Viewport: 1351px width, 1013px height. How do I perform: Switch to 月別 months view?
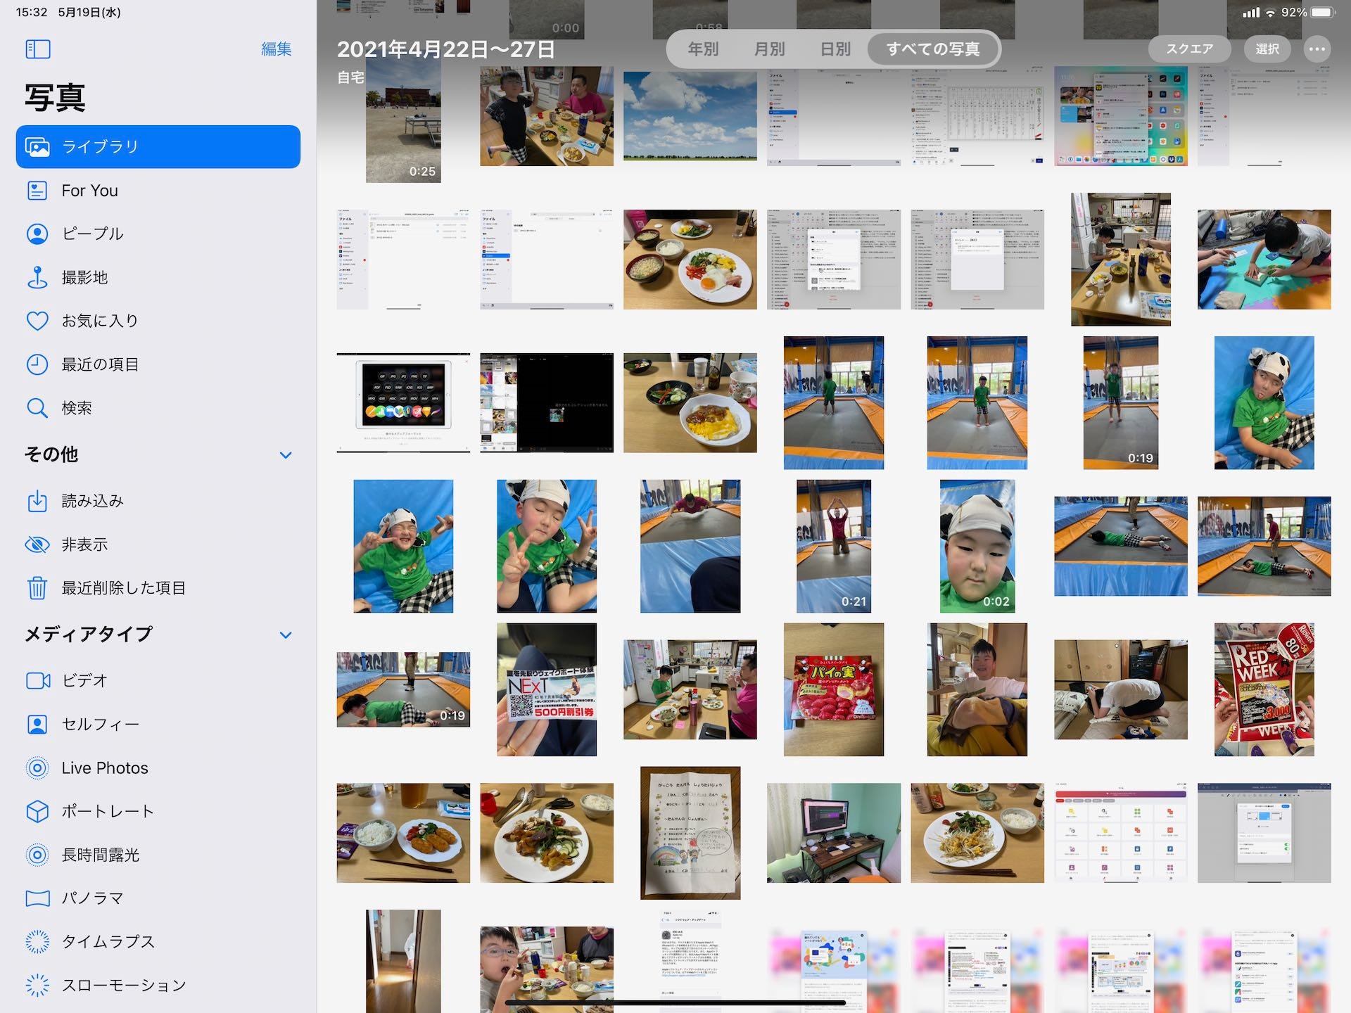click(x=769, y=49)
